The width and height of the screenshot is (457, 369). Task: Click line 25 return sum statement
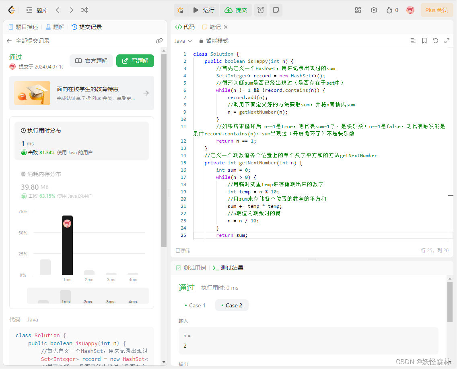pos(232,235)
